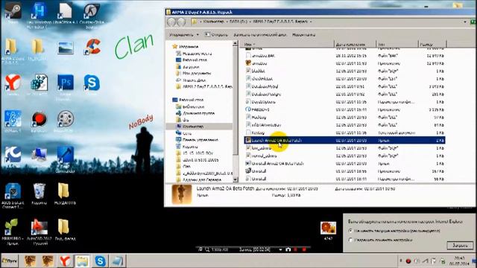Switch to Skype in the taskbar
This screenshot has height=268, width=477.
point(100,261)
